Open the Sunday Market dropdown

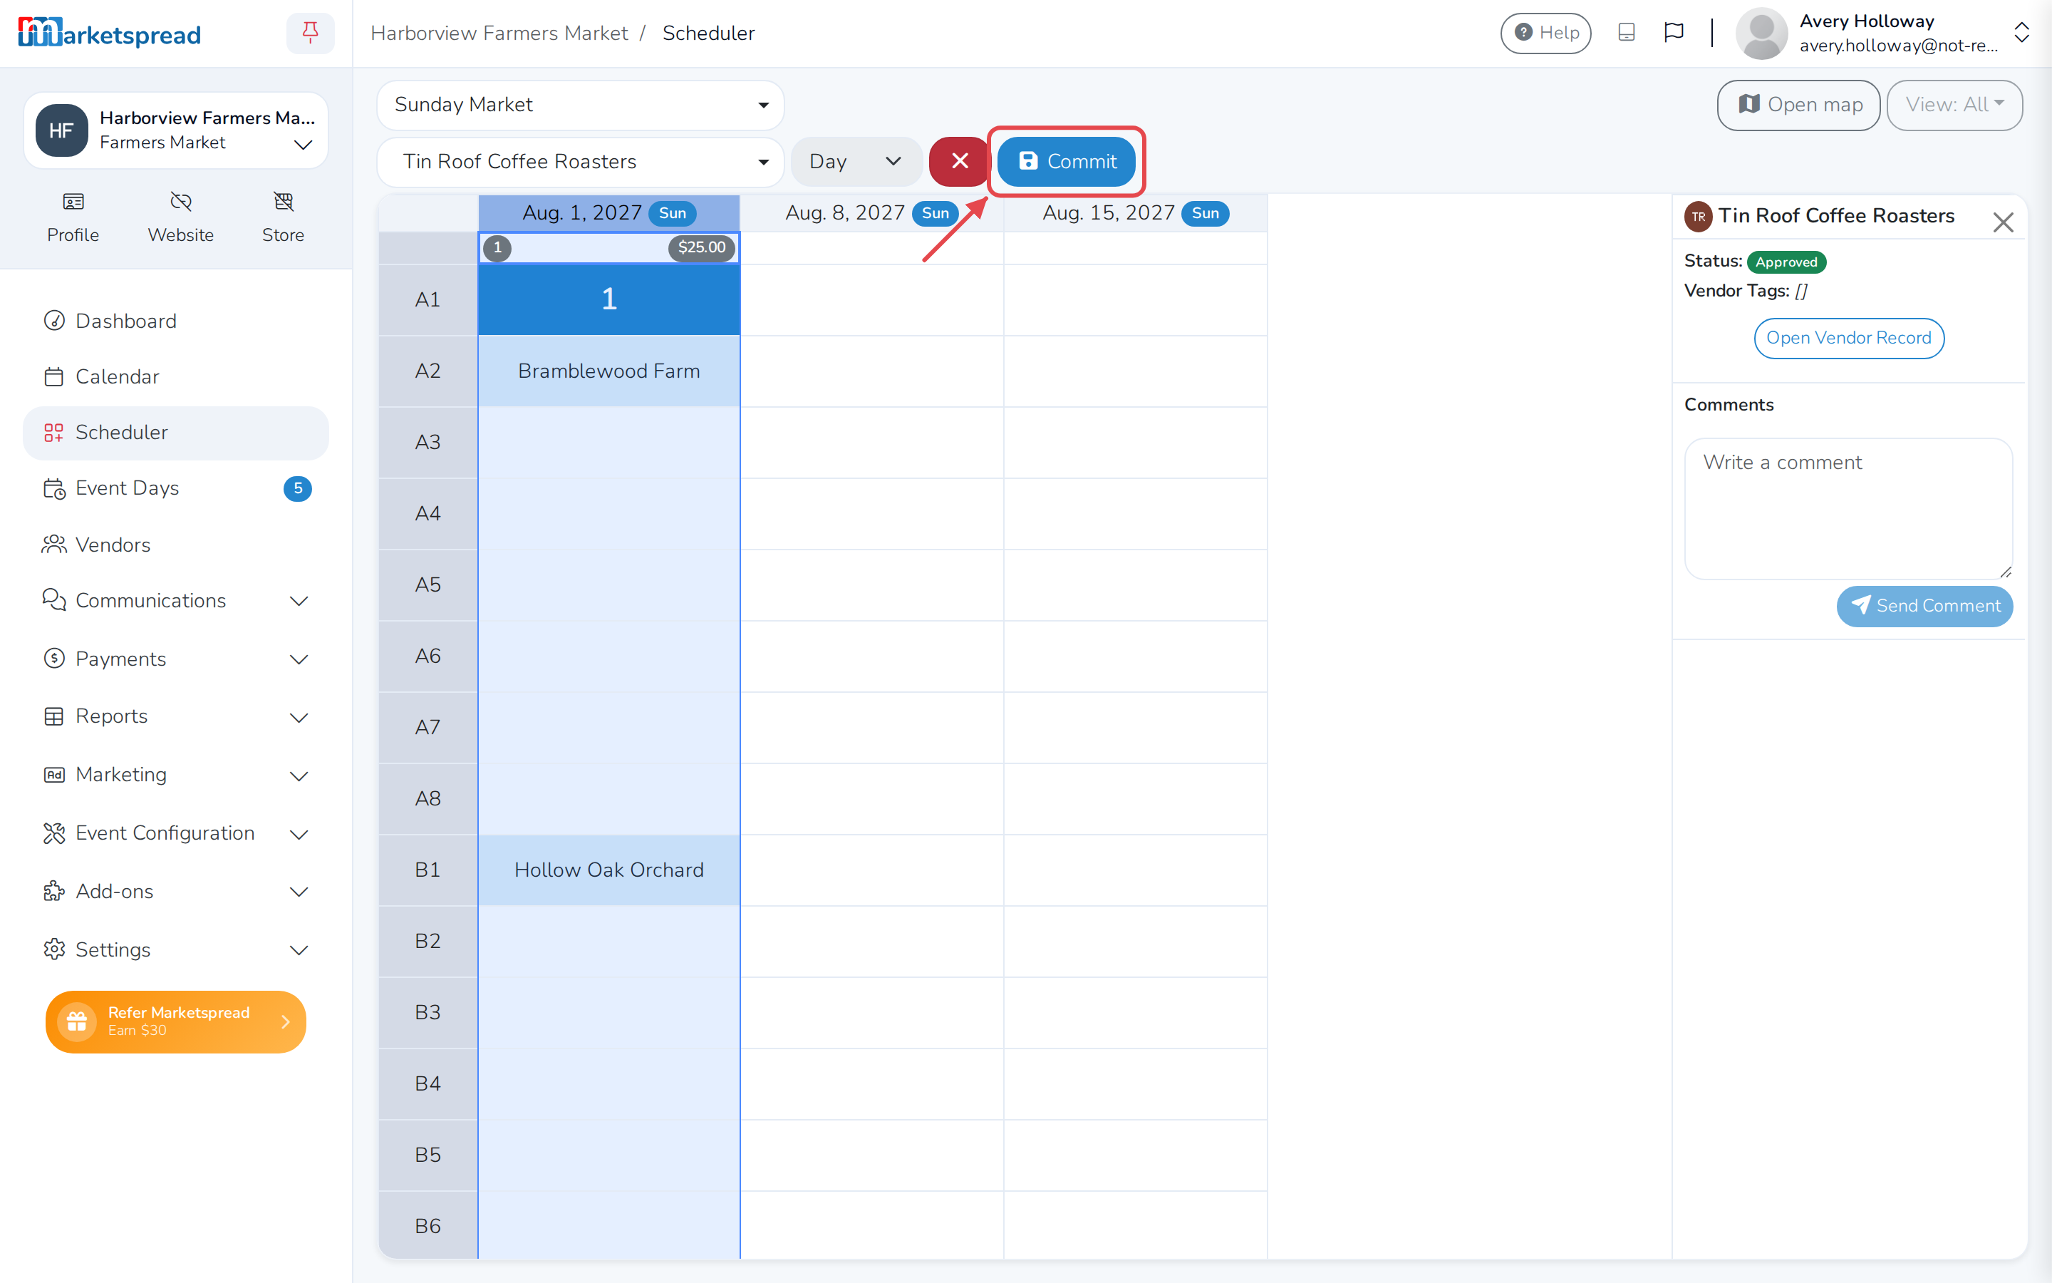click(580, 105)
